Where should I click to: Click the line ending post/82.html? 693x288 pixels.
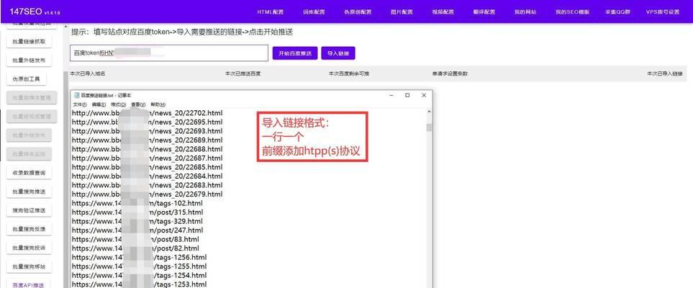pos(135,248)
